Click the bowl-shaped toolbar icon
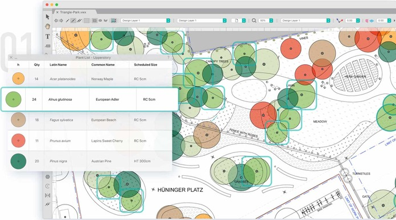 pyautogui.click(x=105, y=21)
